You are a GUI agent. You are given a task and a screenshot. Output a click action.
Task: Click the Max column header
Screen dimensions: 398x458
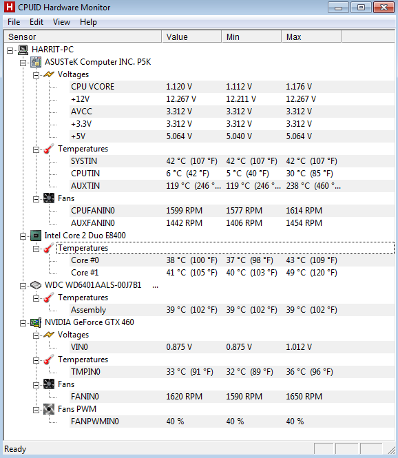[x=311, y=37]
